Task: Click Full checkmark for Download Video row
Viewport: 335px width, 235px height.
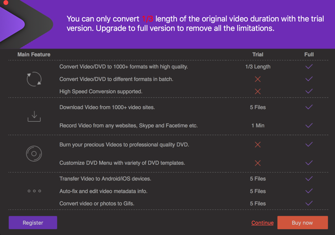Action: click(309, 107)
